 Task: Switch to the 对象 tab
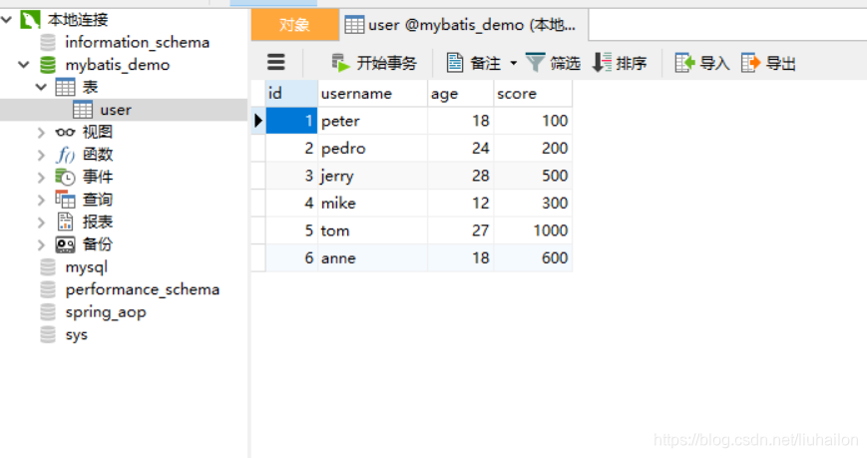point(295,25)
